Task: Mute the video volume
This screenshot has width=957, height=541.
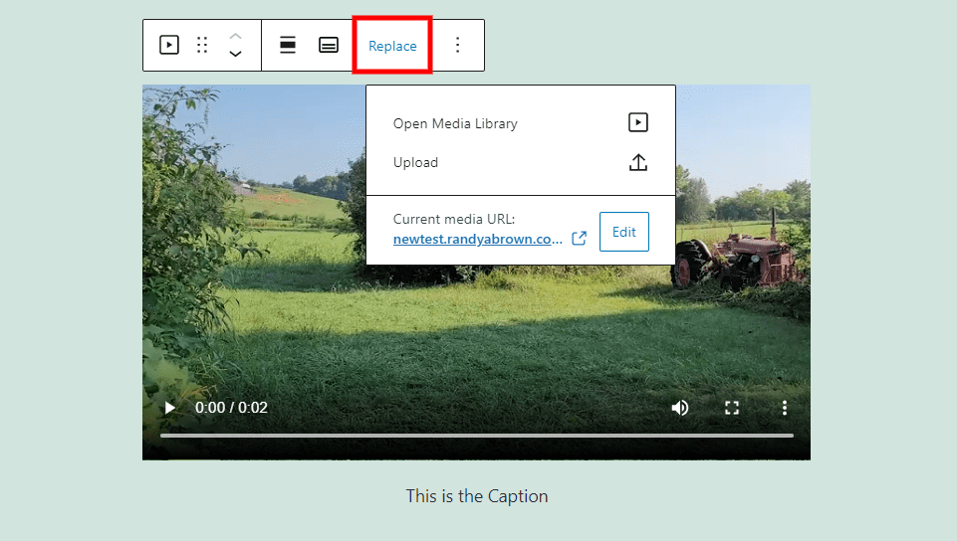Action: [x=680, y=408]
